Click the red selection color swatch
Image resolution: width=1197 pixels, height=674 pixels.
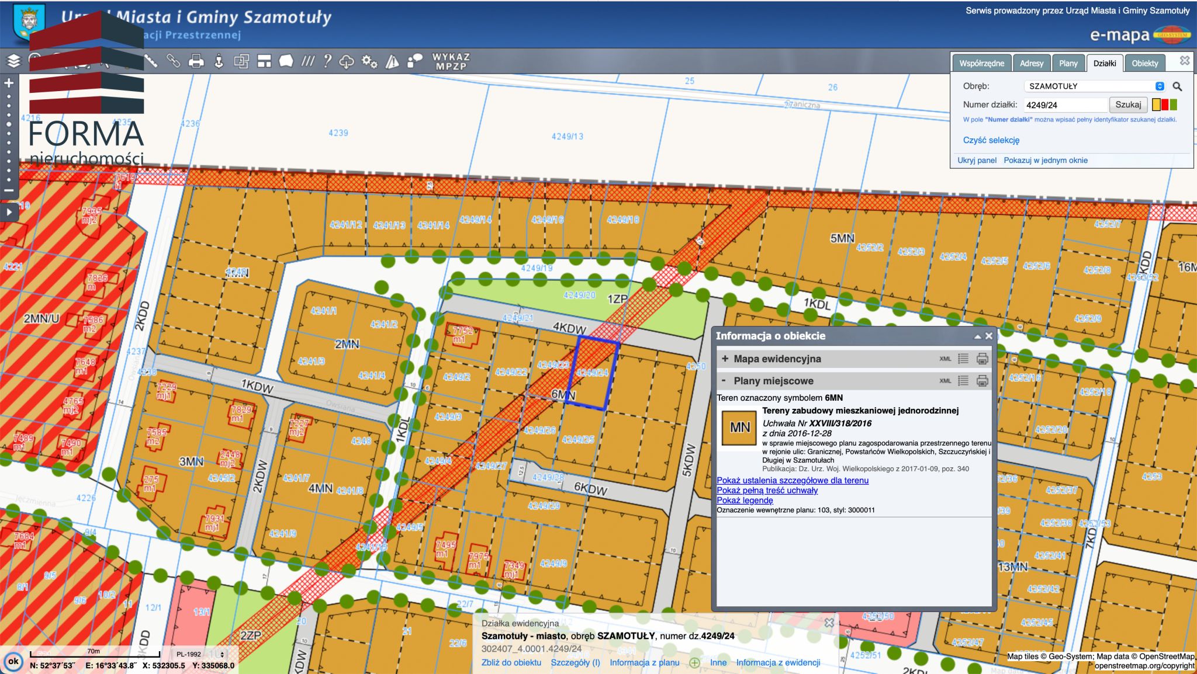pos(1165,105)
